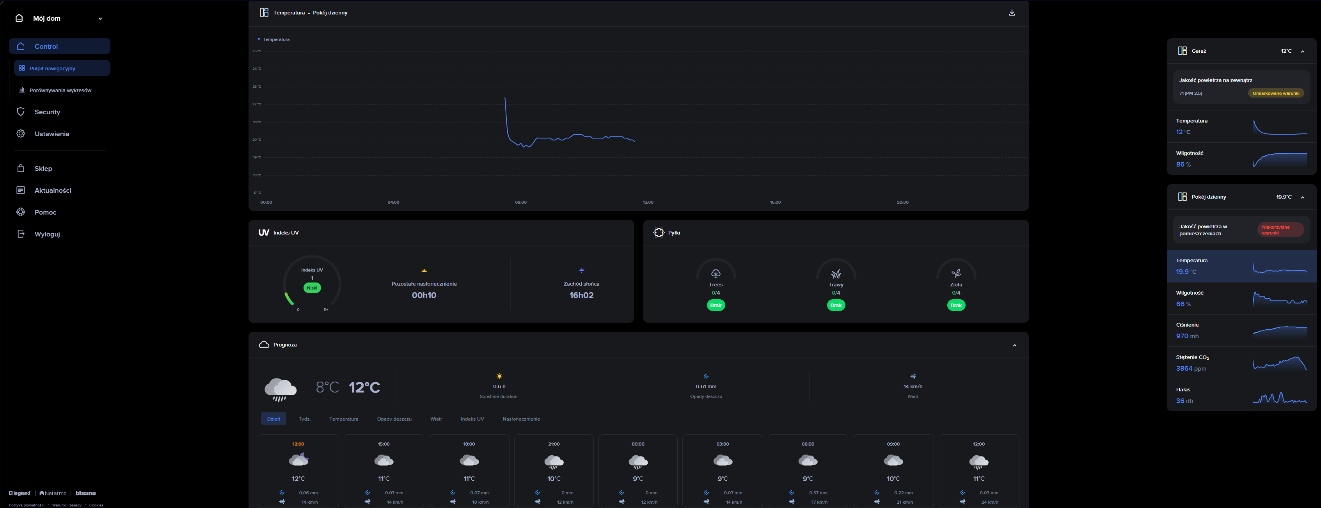This screenshot has width=1321, height=508.
Task: Click the Aktualności news icon
Action: click(x=21, y=190)
